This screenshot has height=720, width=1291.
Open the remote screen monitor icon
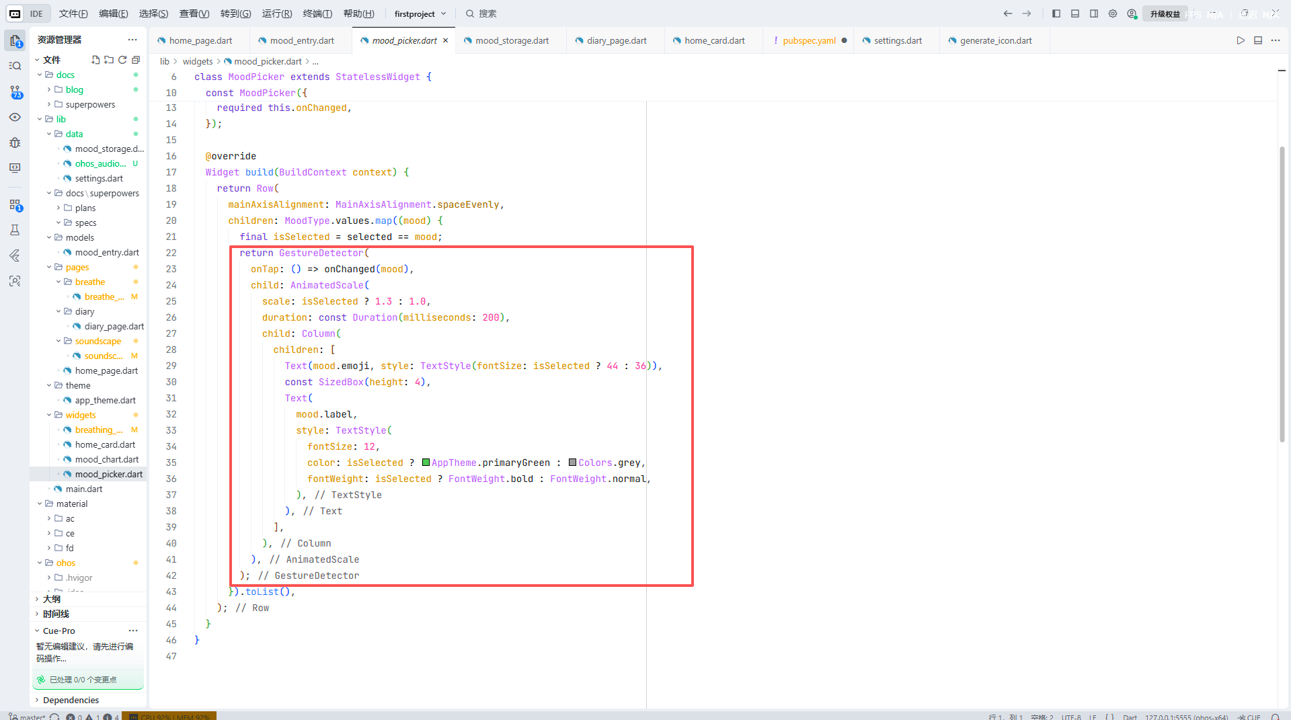pos(15,168)
